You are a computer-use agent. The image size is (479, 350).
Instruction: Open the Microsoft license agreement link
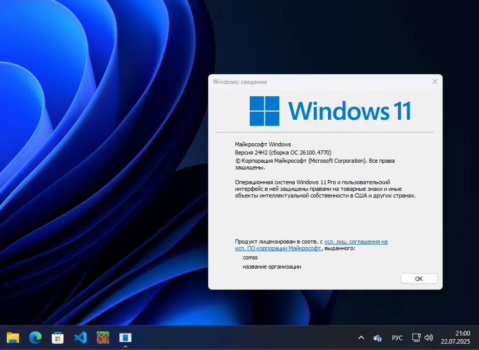[x=356, y=242]
